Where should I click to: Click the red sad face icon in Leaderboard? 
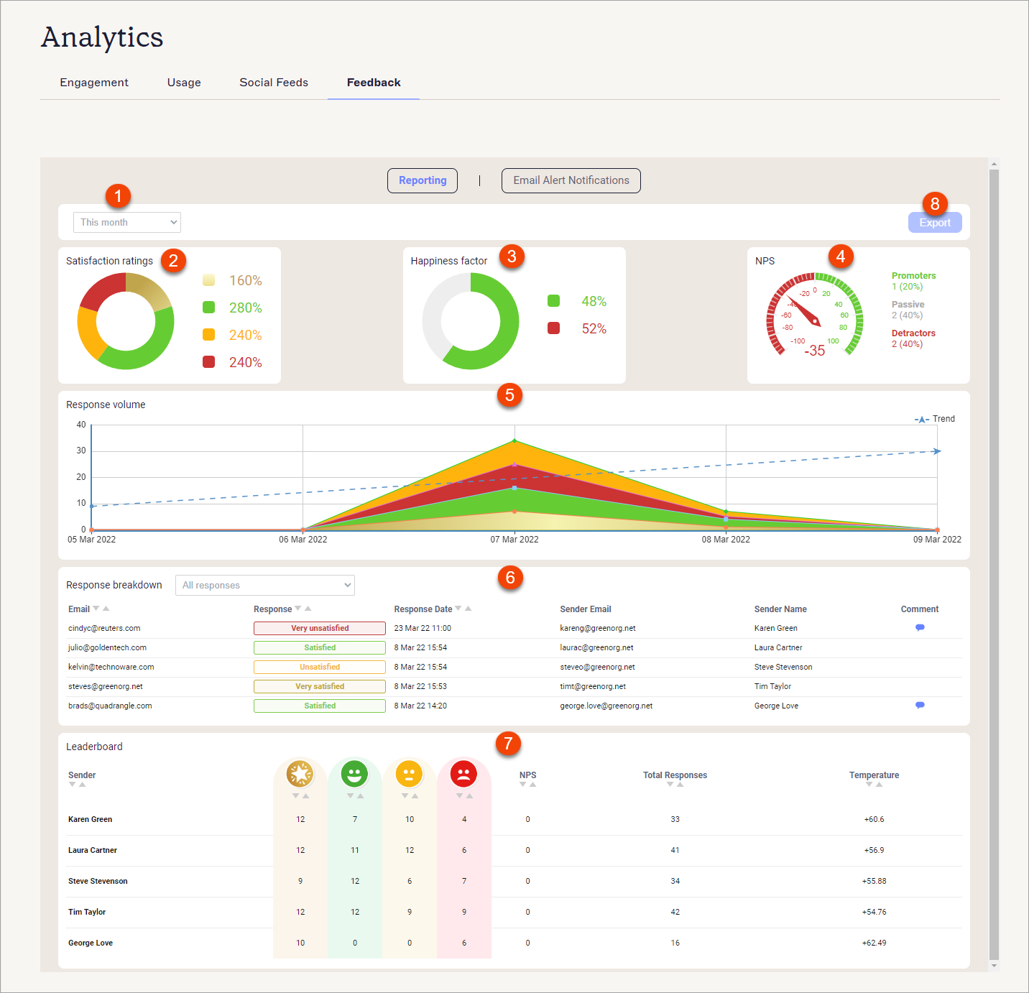(x=463, y=774)
